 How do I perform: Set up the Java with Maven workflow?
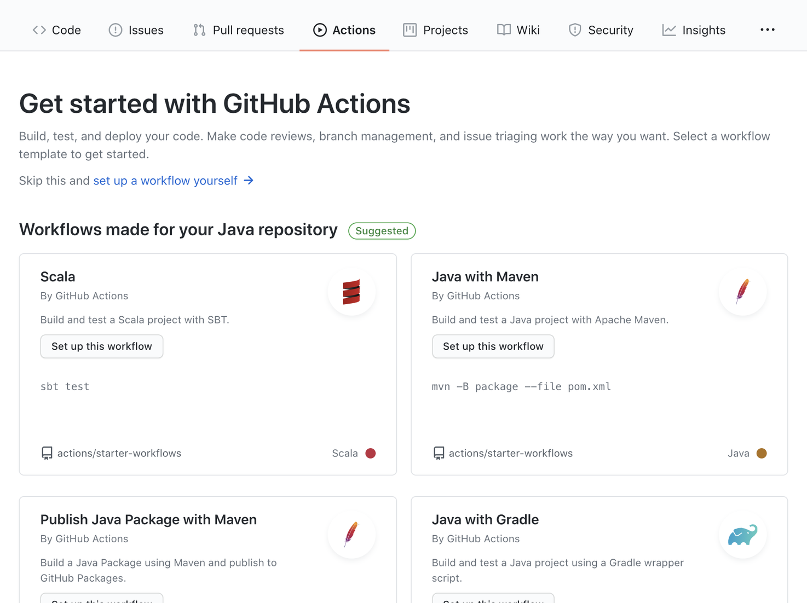493,346
